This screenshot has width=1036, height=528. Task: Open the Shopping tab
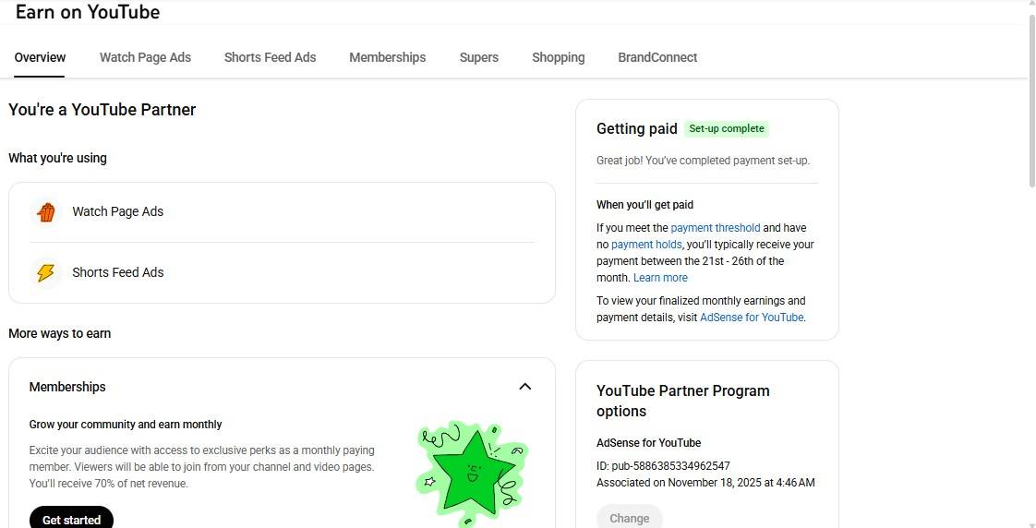pyautogui.click(x=558, y=57)
